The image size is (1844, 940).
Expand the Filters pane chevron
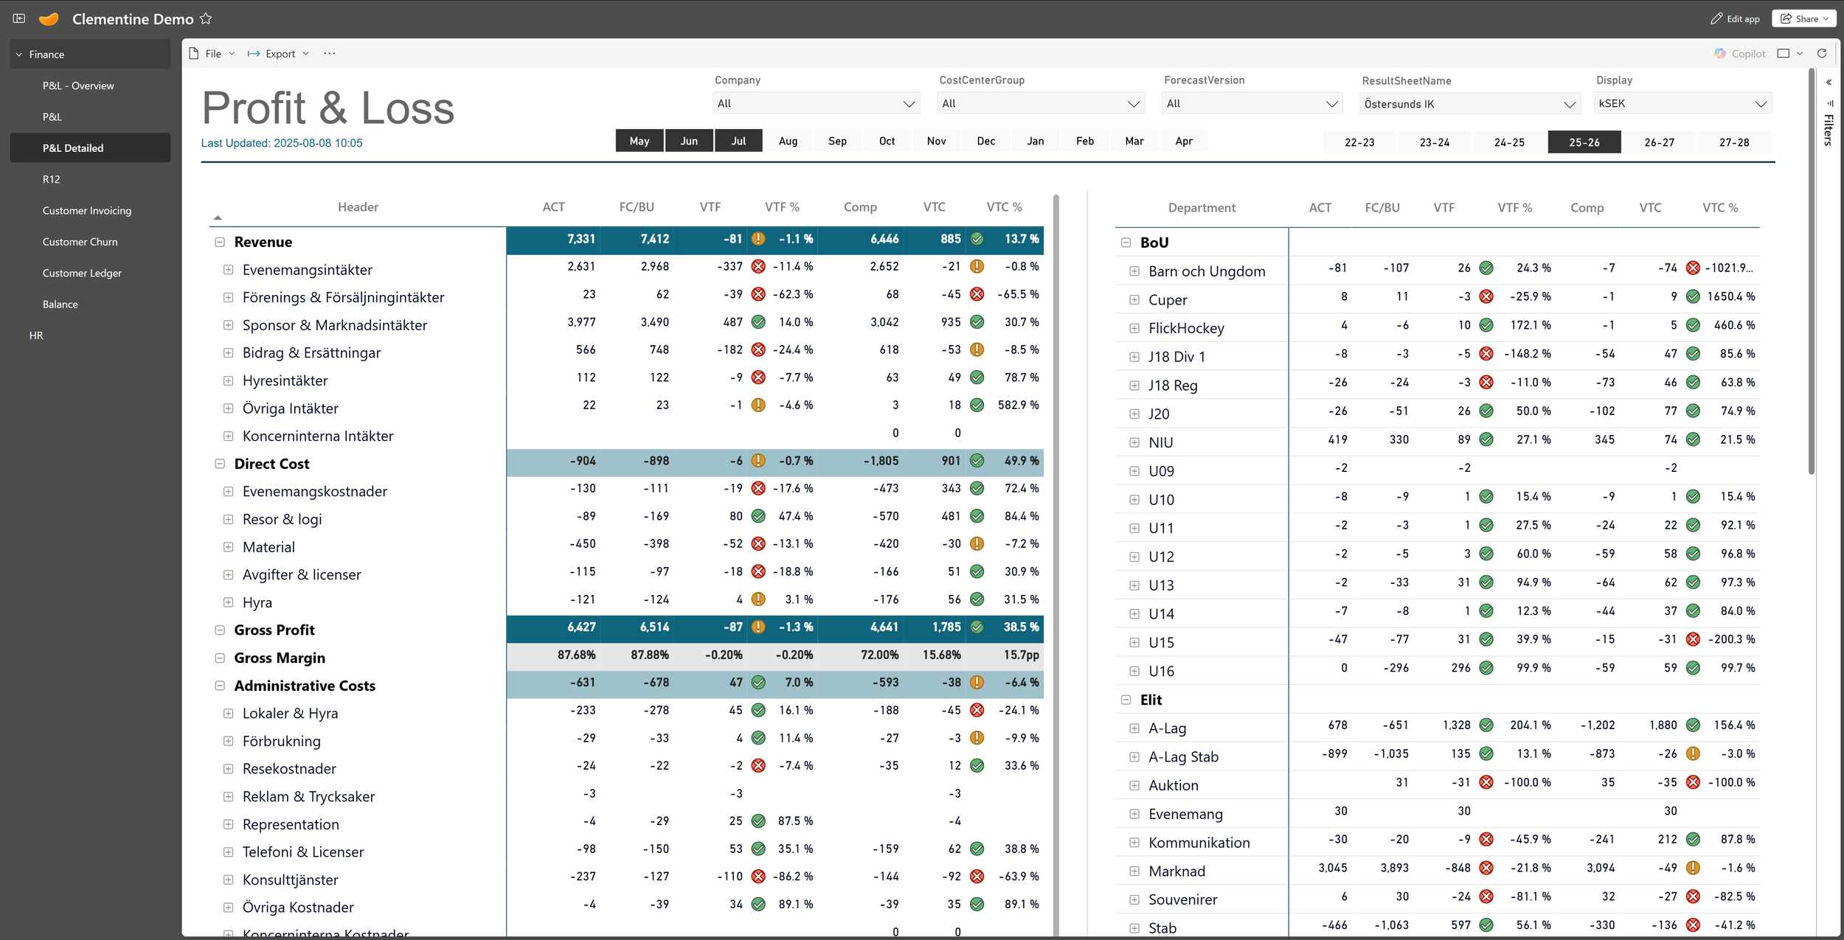(x=1829, y=83)
